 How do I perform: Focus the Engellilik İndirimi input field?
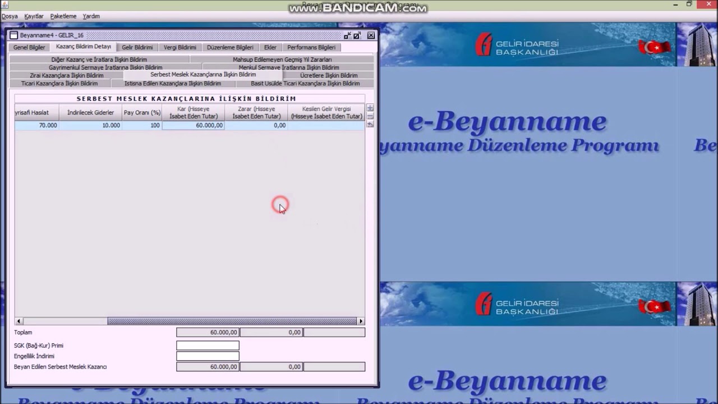[208, 356]
